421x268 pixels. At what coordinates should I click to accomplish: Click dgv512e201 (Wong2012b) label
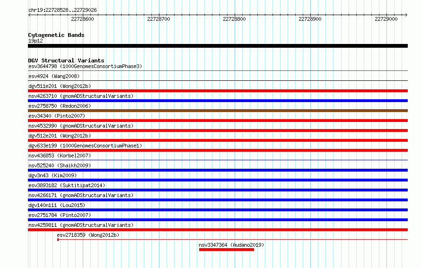[x=60, y=136]
